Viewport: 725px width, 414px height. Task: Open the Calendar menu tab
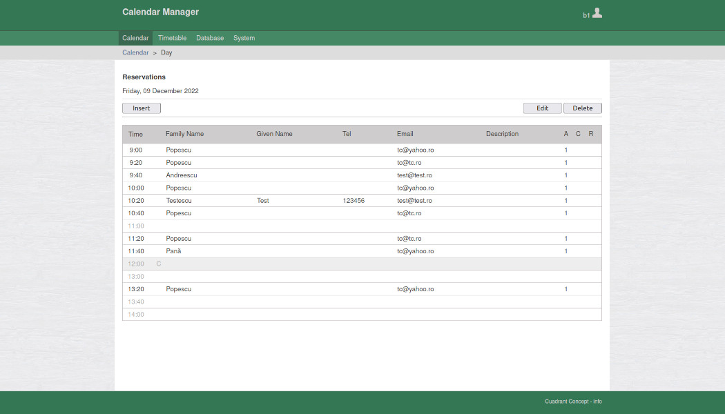coord(135,38)
